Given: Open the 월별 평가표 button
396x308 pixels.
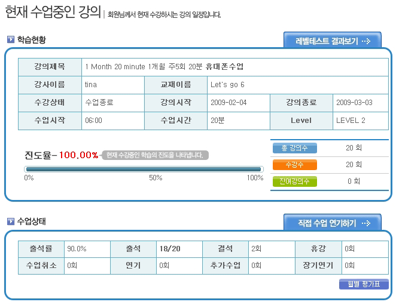Looking at the screenshot, I should 364,284.
